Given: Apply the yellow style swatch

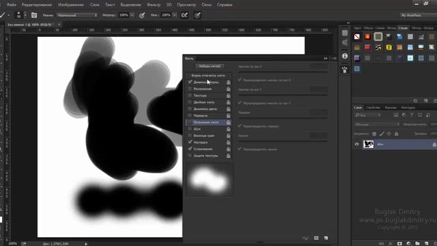Looking at the screenshot, I should point(389,47).
